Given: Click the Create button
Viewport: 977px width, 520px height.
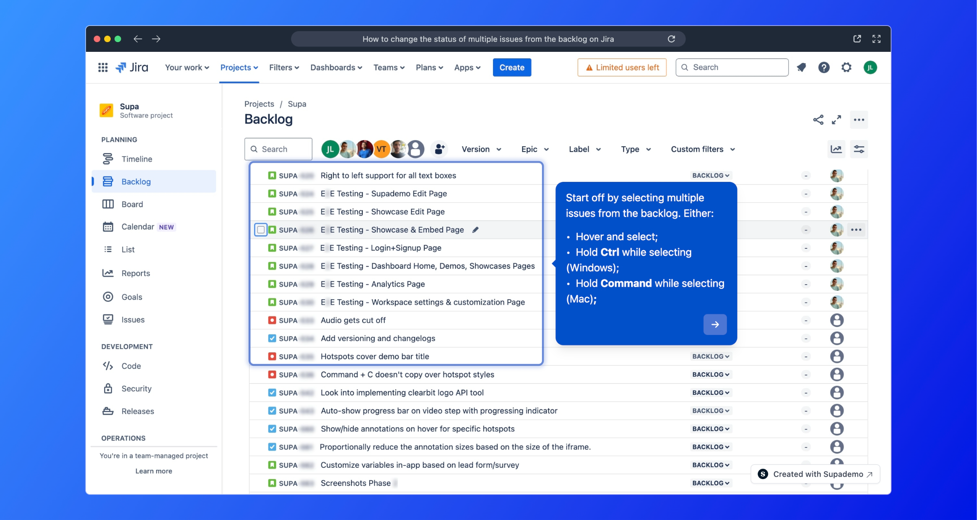Looking at the screenshot, I should pyautogui.click(x=512, y=67).
